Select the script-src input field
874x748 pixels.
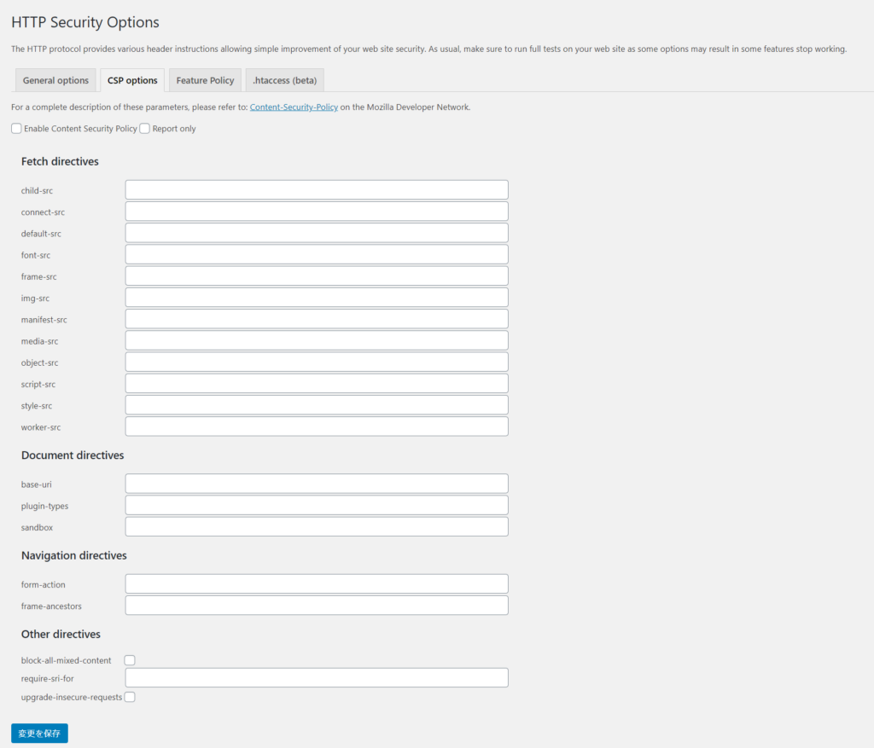click(x=316, y=383)
